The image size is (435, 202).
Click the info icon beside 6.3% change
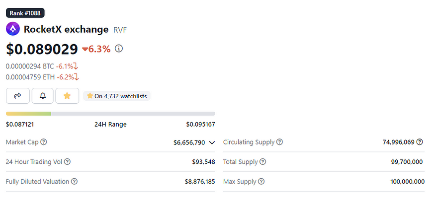(x=119, y=49)
